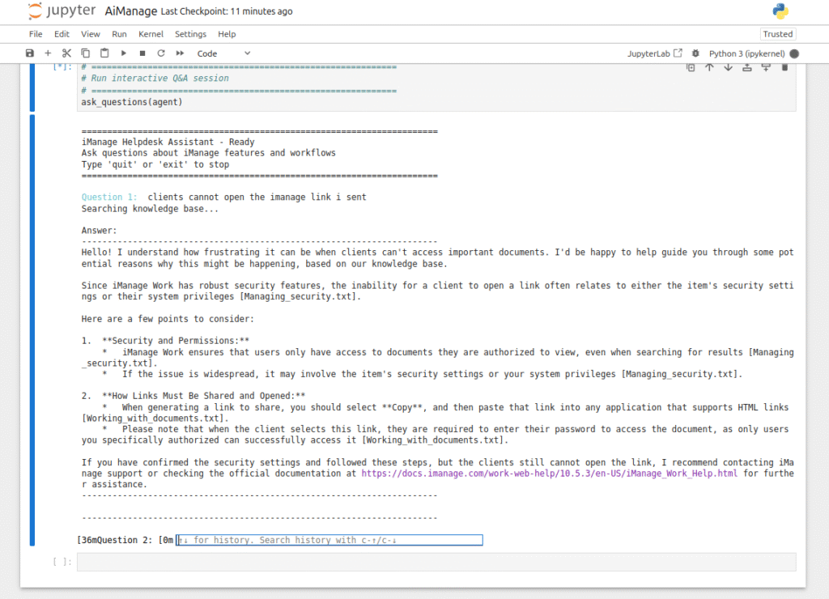The image size is (829, 599).
Task: Insert a cell below with the plus icon
Action: (x=48, y=53)
